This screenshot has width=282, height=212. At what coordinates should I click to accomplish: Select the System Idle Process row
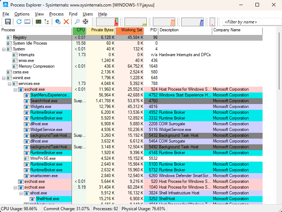[131, 43]
